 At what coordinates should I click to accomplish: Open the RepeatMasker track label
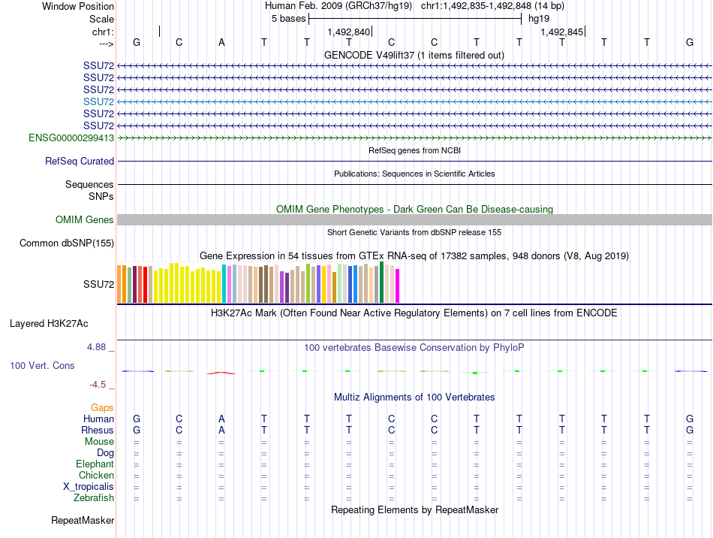[x=83, y=520]
